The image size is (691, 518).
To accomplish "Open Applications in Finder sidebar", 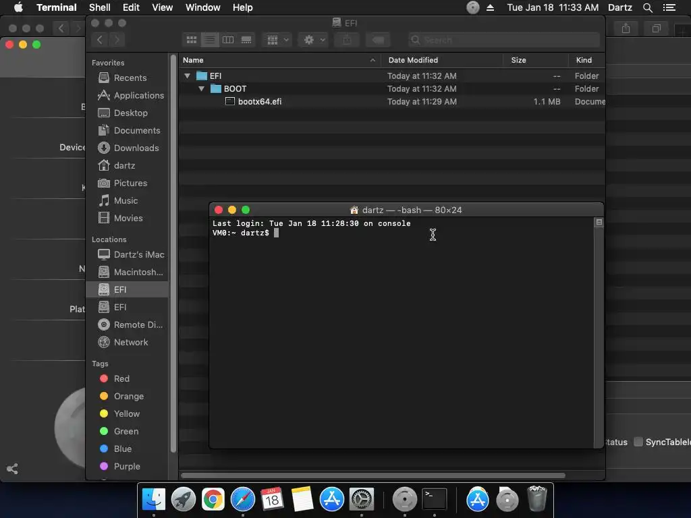I will (127, 95).
